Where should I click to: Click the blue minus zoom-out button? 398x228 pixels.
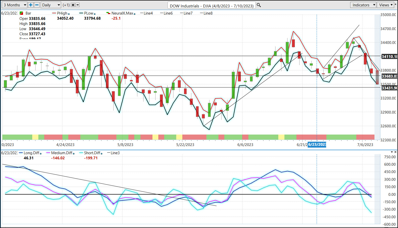pyautogui.click(x=37, y=5)
